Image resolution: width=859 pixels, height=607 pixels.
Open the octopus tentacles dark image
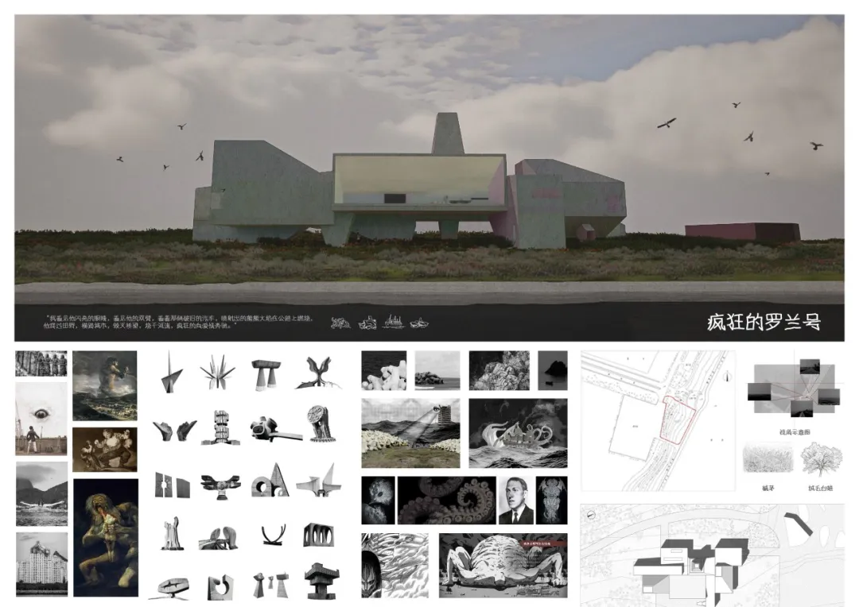446,501
